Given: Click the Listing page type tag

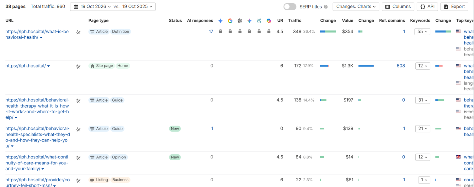Looking at the screenshot, I should point(99,180).
